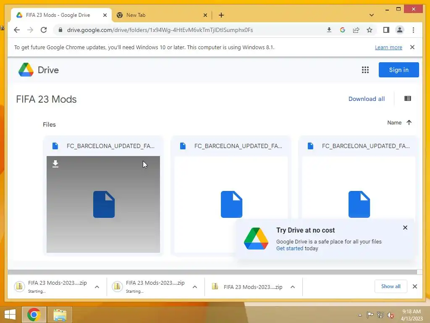The width and height of the screenshot is (430, 323).
Task: Click the Google icon in address bar
Action: [343, 30]
